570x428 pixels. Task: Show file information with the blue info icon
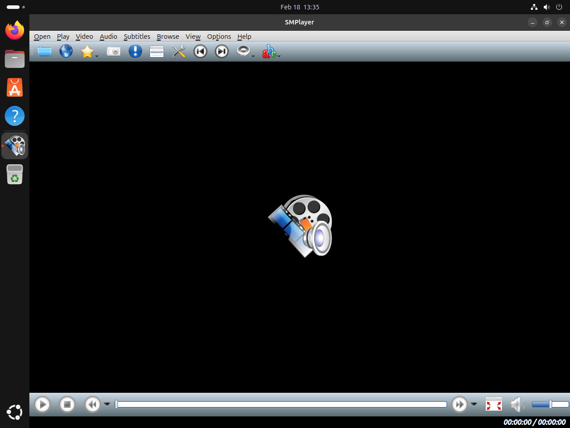[x=135, y=52]
